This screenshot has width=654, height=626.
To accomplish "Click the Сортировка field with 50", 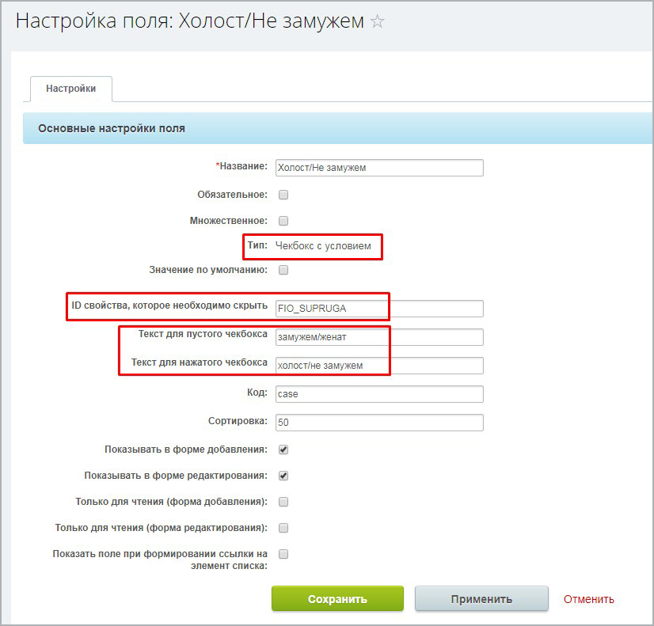I will tap(379, 422).
